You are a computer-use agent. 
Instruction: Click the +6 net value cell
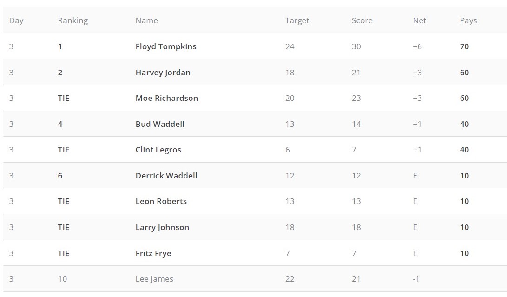417,46
